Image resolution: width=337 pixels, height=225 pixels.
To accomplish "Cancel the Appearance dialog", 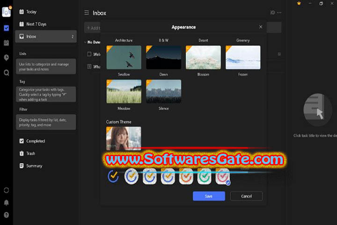I will (246, 196).
